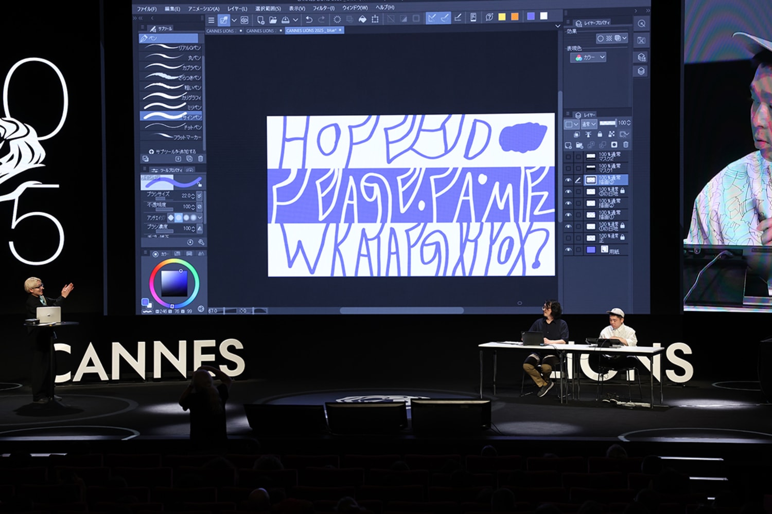Click the New document icon
This screenshot has height=514, width=772.
[x=260, y=20]
